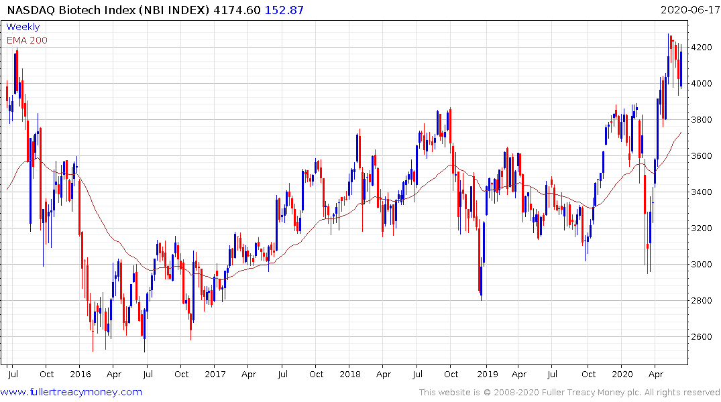
Task: Click the 2019 year axis label
Action: (x=488, y=374)
